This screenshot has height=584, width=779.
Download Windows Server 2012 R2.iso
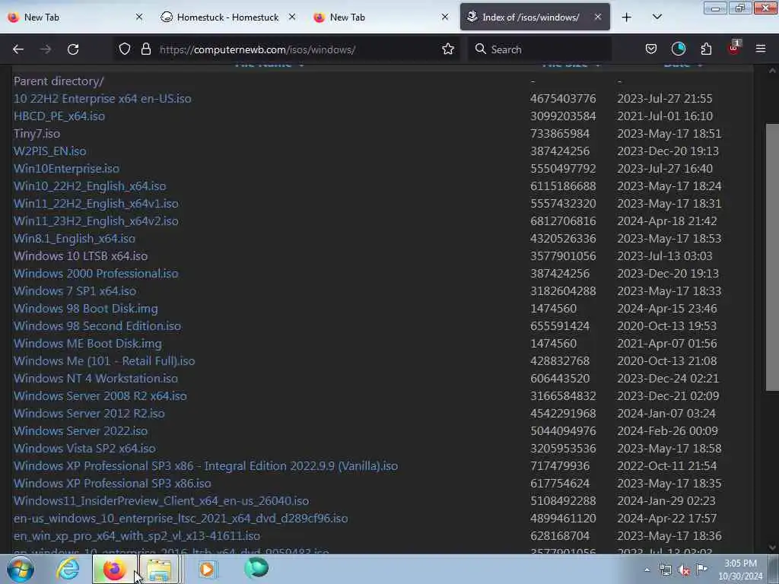tap(89, 413)
